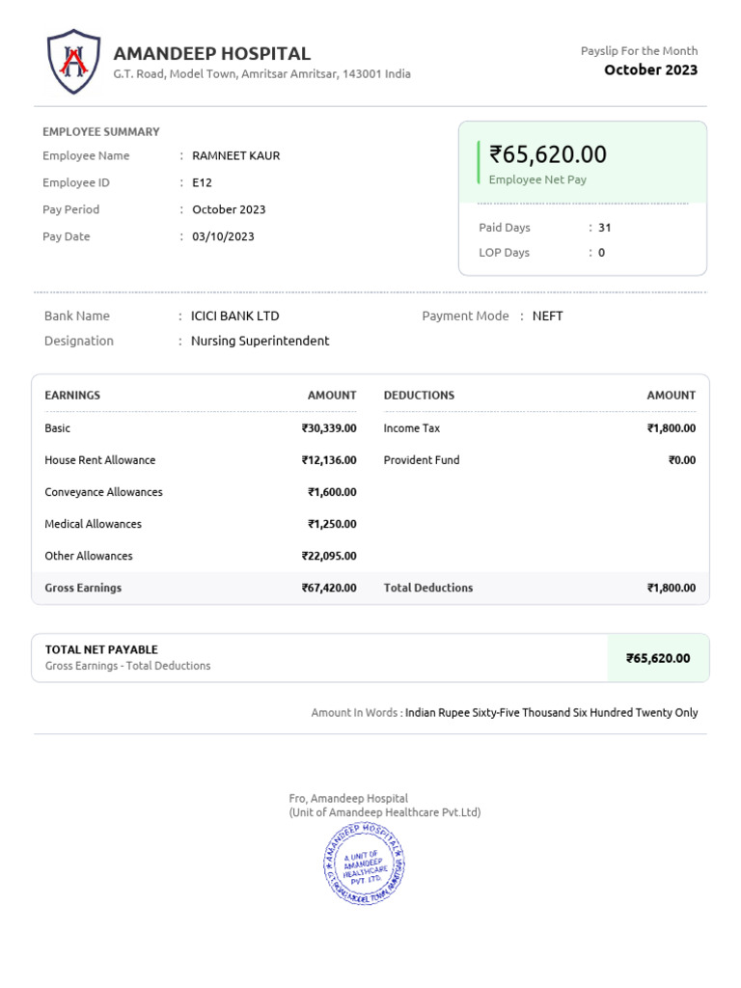The height and width of the screenshot is (988, 741).
Task: Select the Employee ID value E12
Action: pos(202,182)
